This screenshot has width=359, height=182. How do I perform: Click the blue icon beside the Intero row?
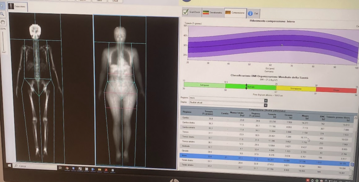(x=352, y=164)
